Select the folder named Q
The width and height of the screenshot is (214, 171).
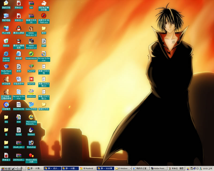6,132
